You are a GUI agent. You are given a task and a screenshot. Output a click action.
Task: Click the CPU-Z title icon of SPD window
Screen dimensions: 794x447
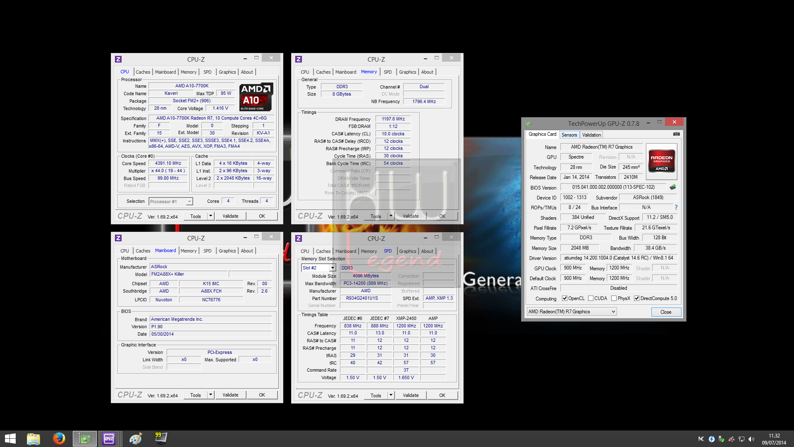pyautogui.click(x=299, y=238)
